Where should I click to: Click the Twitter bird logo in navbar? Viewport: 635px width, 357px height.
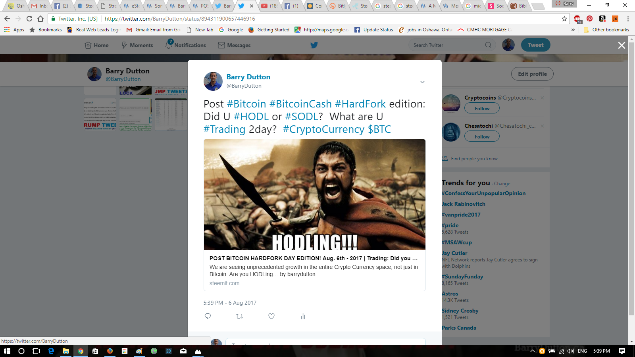[x=314, y=45]
